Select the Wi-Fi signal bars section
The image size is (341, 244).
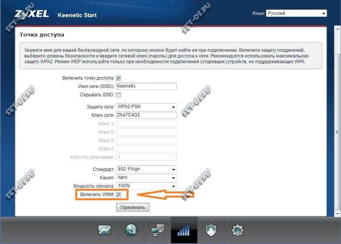pos(184,230)
